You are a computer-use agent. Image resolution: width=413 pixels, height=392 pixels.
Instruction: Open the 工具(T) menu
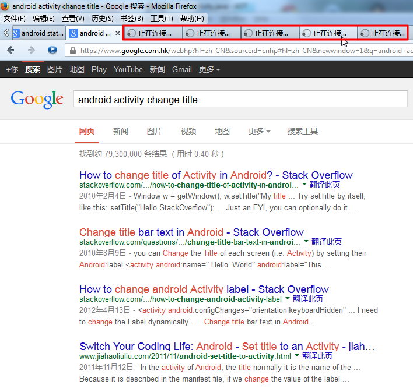[x=162, y=19]
